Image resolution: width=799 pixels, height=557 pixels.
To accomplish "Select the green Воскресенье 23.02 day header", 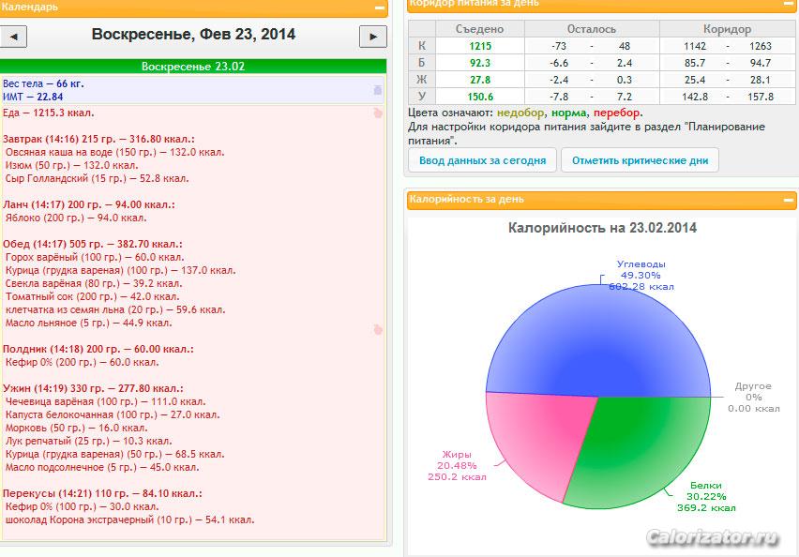I will coord(193,67).
